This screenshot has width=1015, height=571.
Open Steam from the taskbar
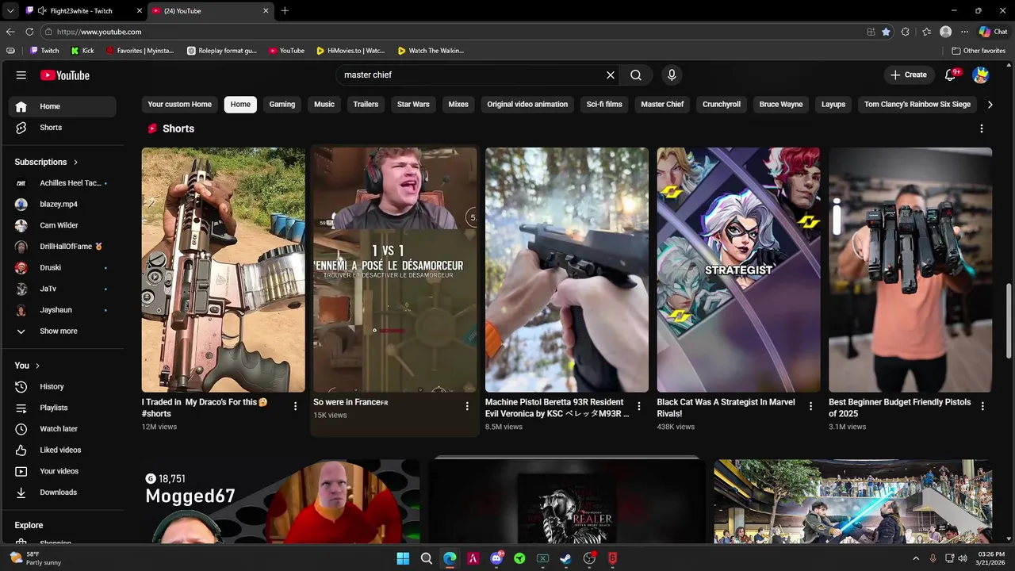pyautogui.click(x=565, y=558)
